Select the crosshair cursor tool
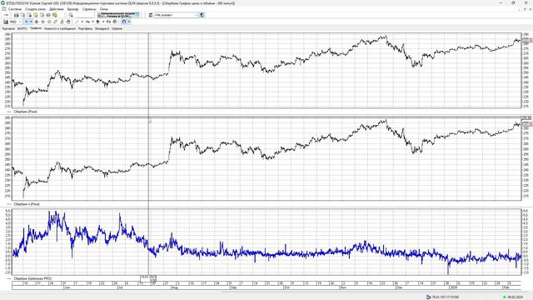The width and height of the screenshot is (533, 300). pos(27,22)
